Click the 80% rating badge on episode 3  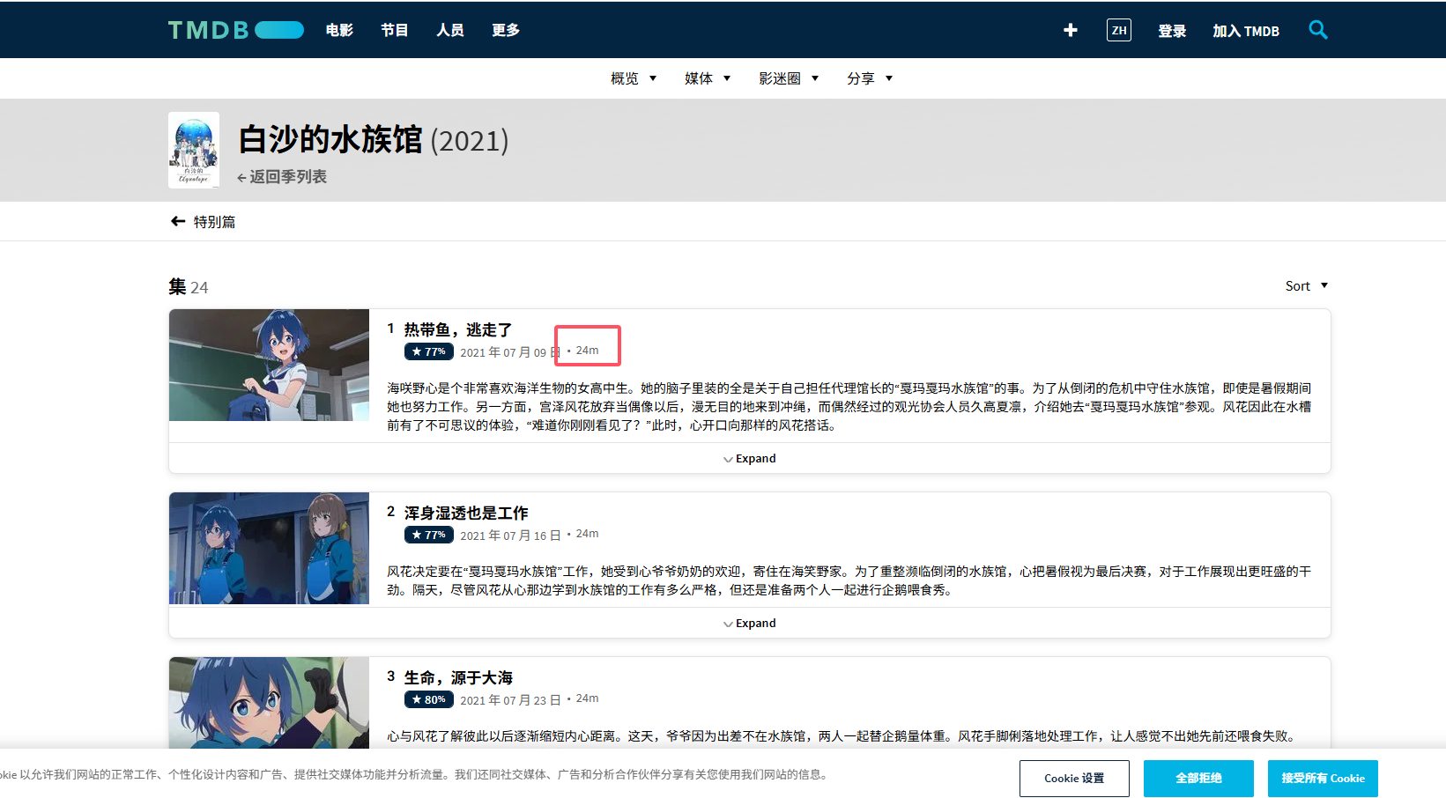[x=429, y=699]
